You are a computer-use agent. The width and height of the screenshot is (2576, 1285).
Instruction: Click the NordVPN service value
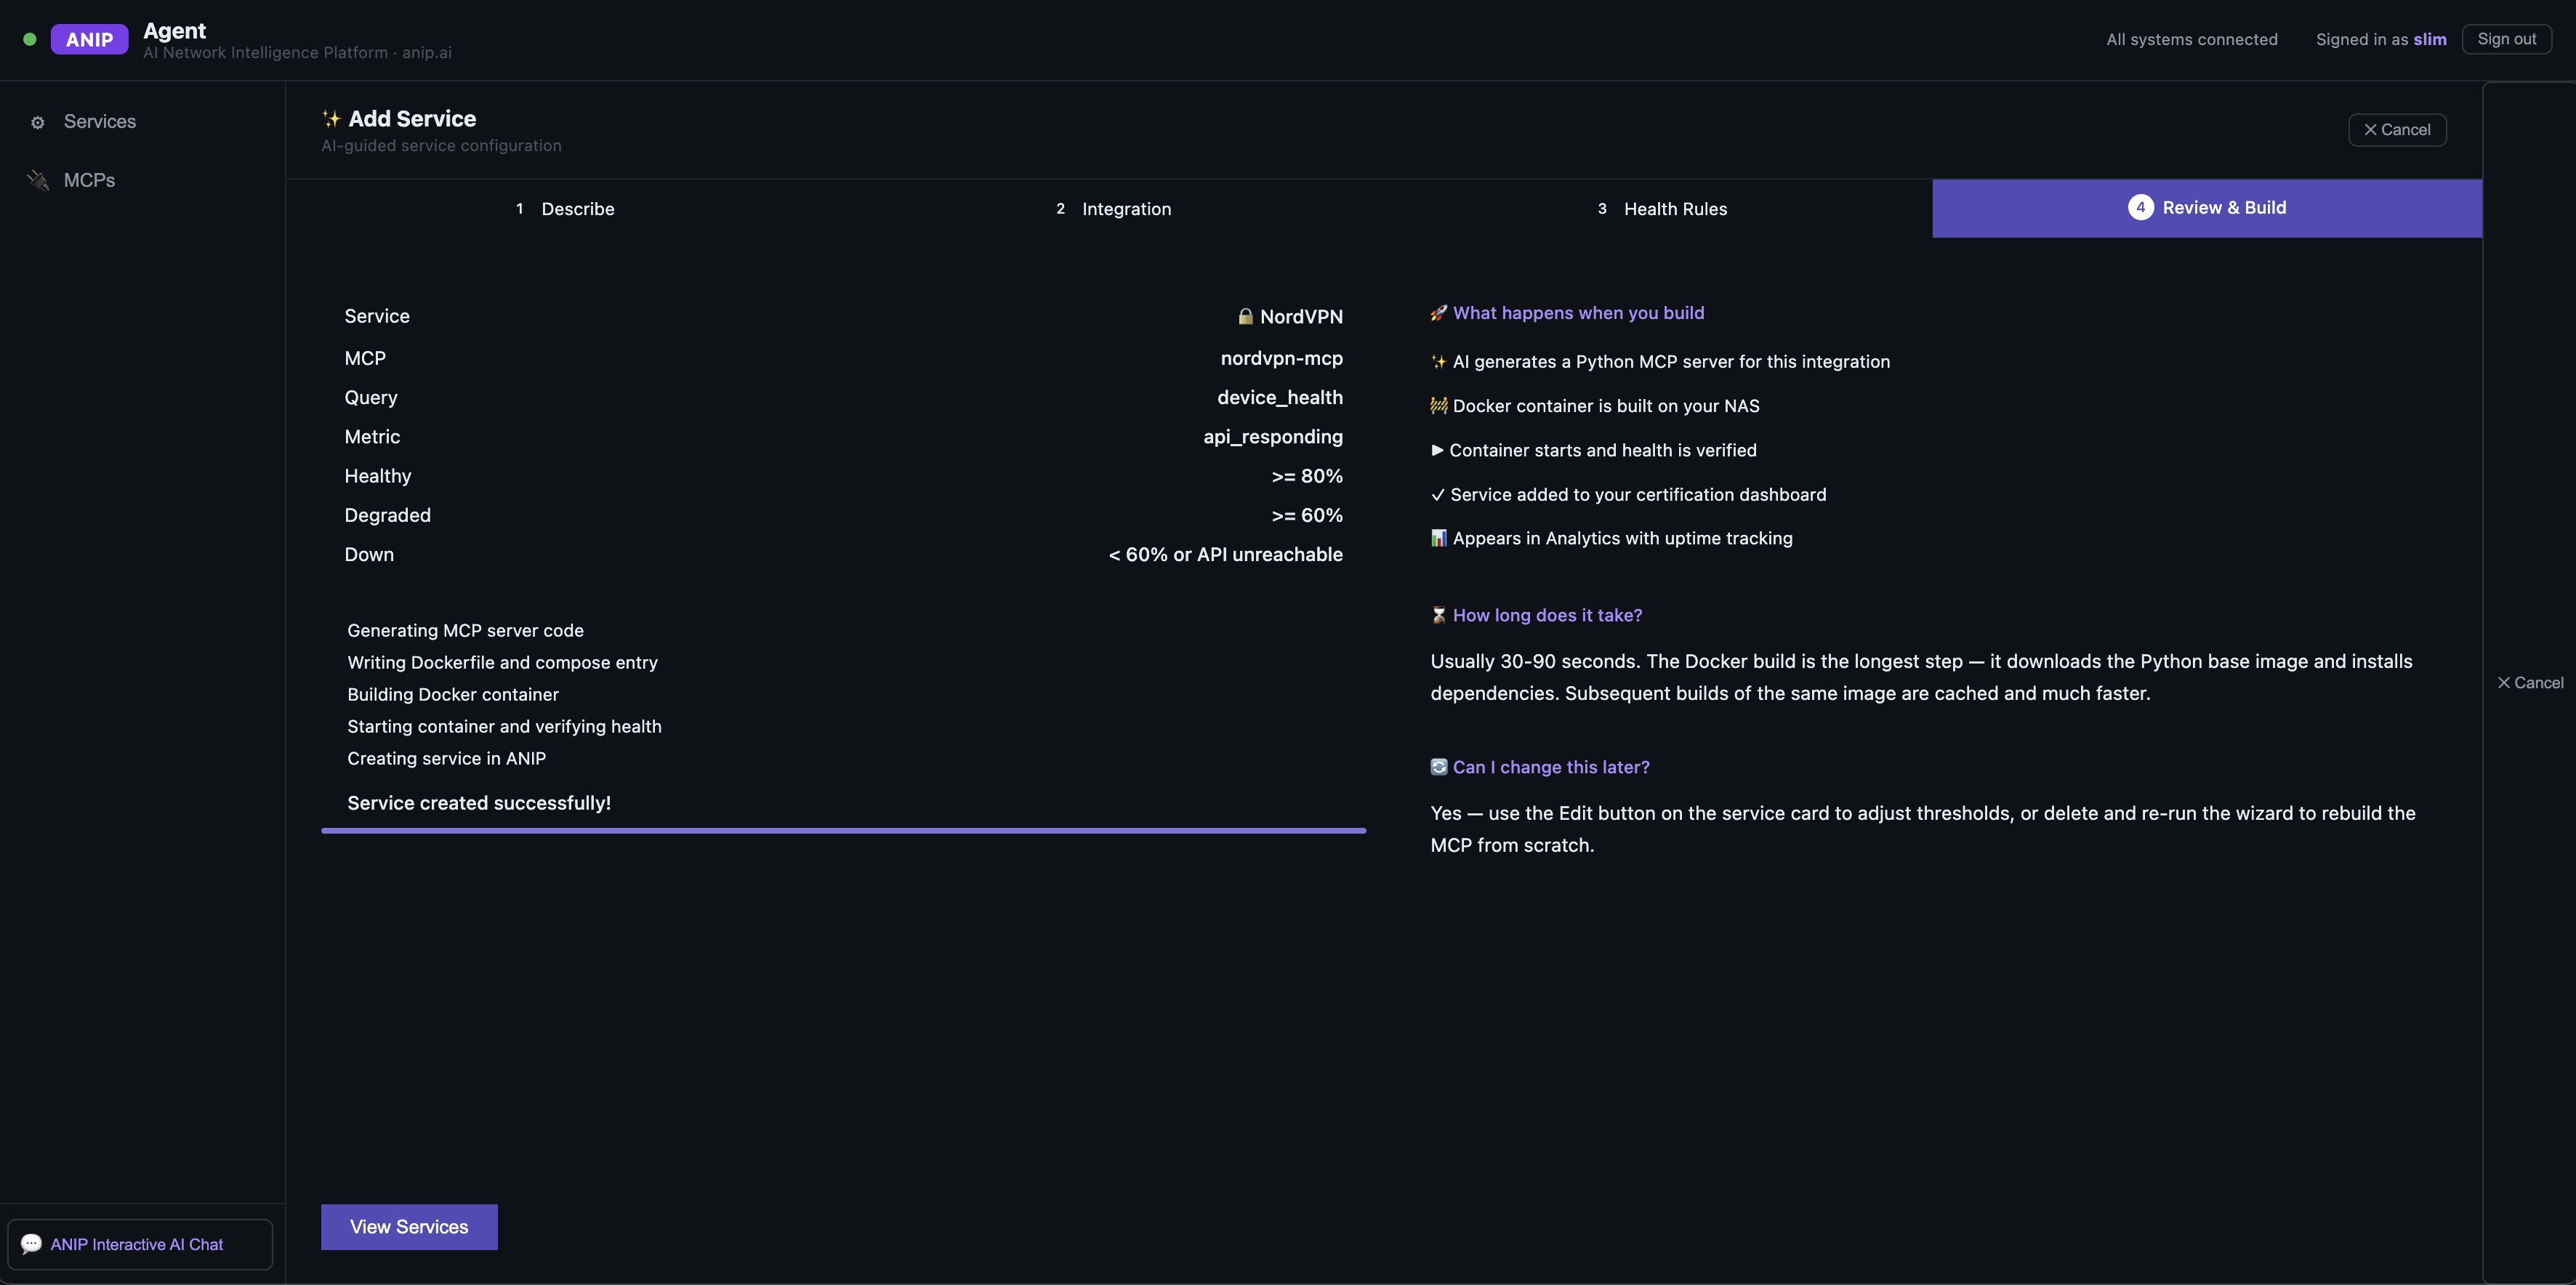pyautogui.click(x=1301, y=316)
